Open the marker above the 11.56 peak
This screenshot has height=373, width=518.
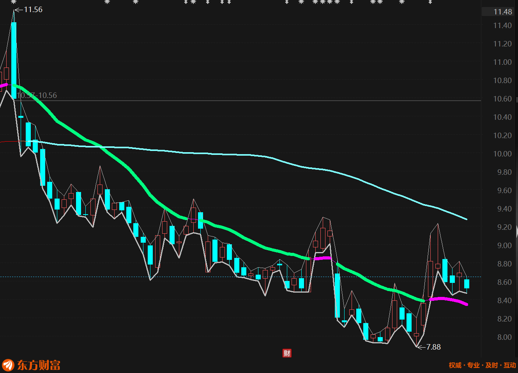[14, 2]
